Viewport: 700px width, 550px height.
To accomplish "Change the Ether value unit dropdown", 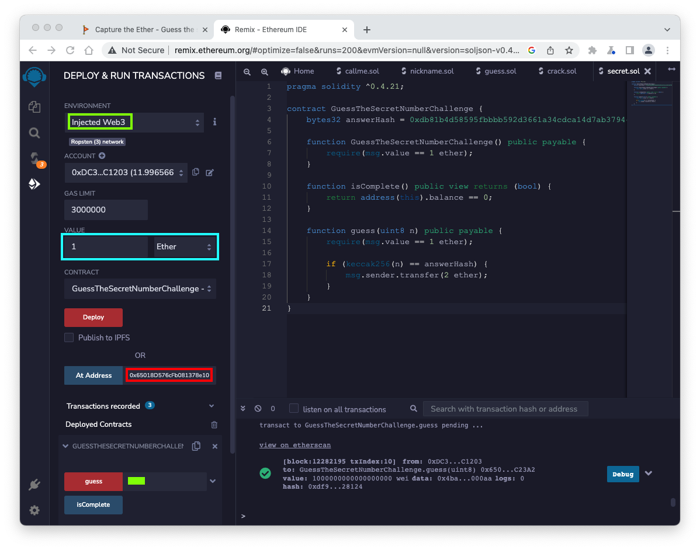I will [184, 247].
